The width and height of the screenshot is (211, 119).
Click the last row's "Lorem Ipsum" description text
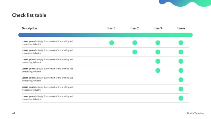[47, 98]
